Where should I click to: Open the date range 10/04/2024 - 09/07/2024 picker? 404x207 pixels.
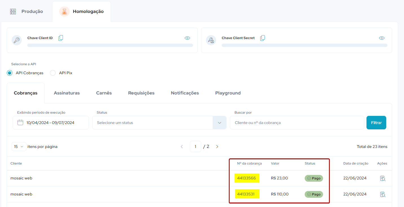(51, 123)
